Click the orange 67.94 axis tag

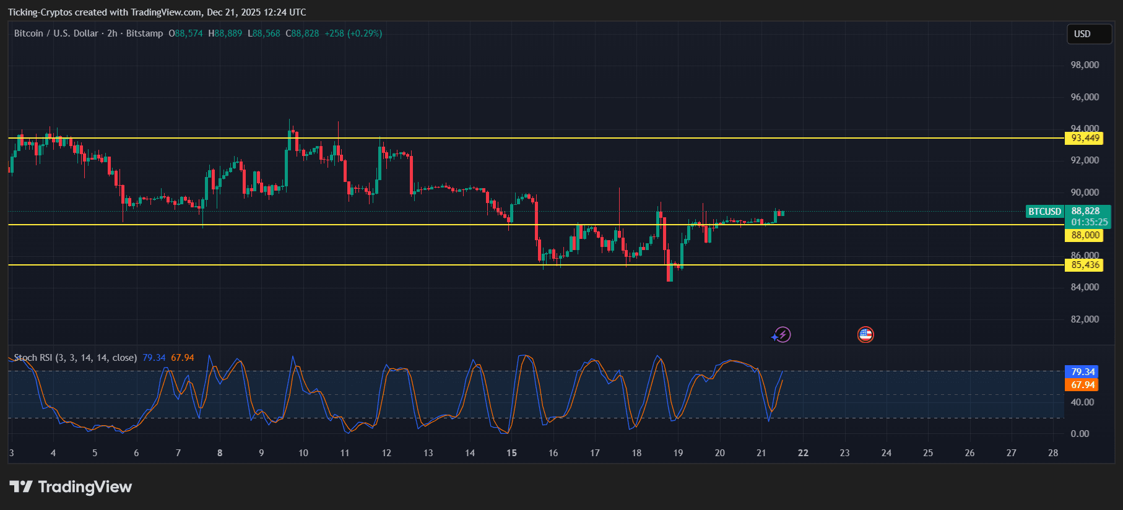[1082, 385]
